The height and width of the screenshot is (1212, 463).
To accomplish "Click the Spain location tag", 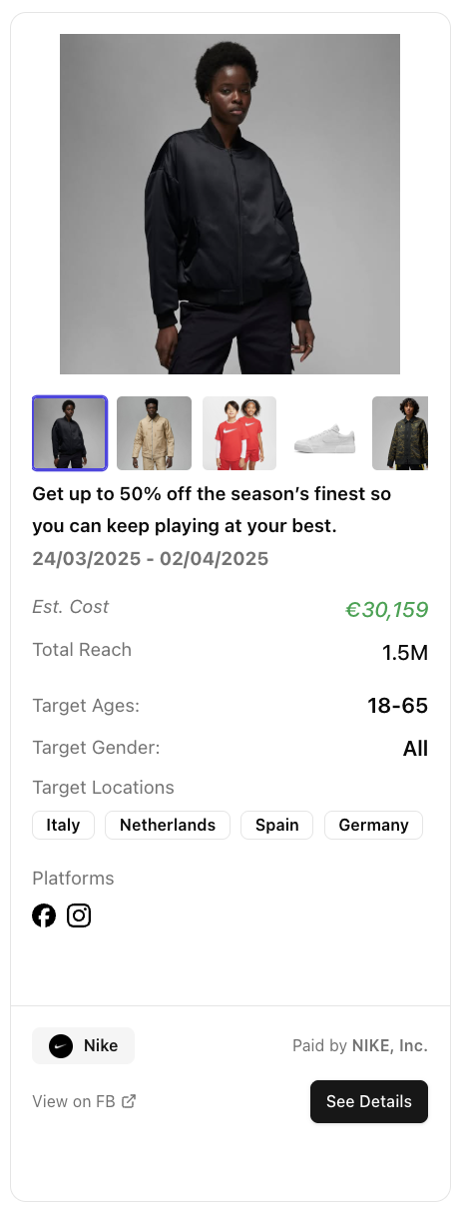I will (277, 826).
